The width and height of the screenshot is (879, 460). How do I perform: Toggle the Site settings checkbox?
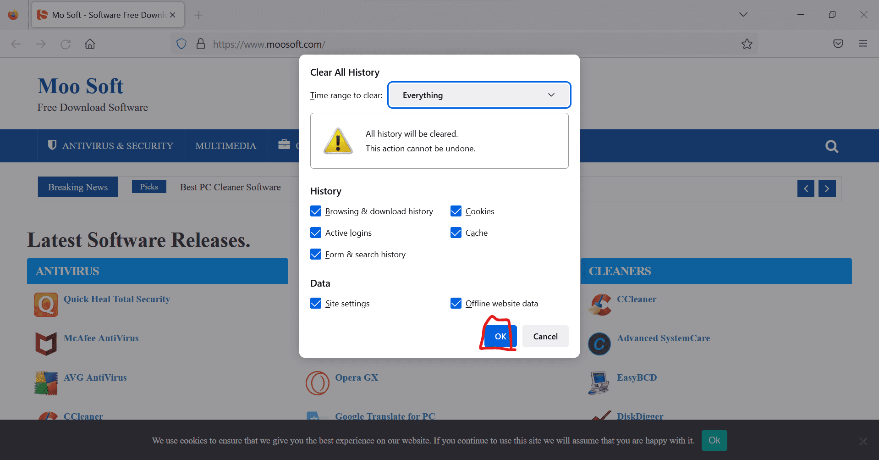coord(316,303)
